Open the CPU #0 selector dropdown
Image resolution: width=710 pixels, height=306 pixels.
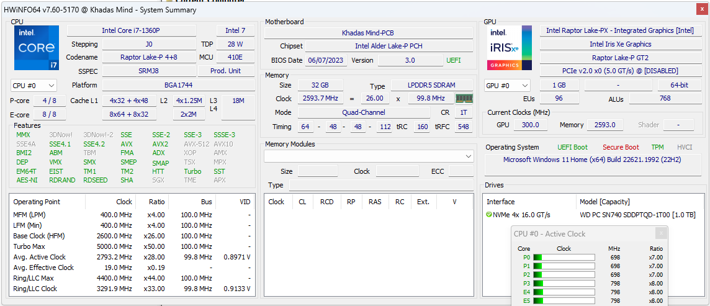coord(34,85)
